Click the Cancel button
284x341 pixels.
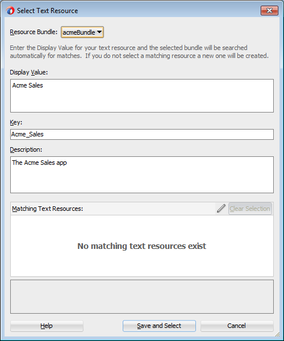[237, 326]
